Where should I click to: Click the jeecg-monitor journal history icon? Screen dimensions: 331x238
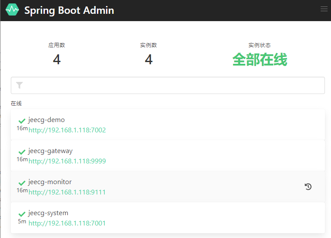[x=308, y=187]
